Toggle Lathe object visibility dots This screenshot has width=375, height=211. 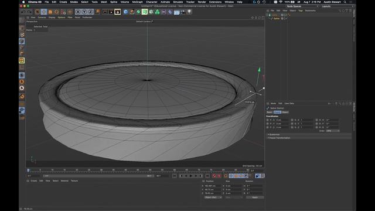click(x=285, y=15)
